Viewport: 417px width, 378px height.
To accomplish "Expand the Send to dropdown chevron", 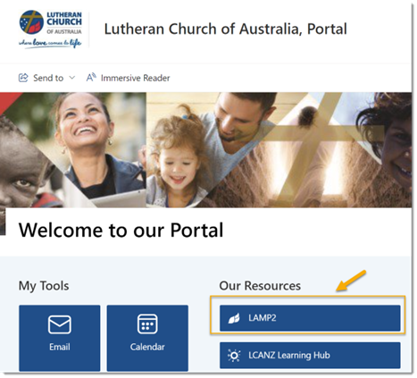I will click(72, 78).
